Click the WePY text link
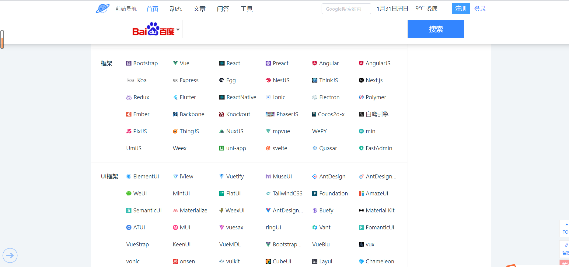 pyautogui.click(x=319, y=131)
